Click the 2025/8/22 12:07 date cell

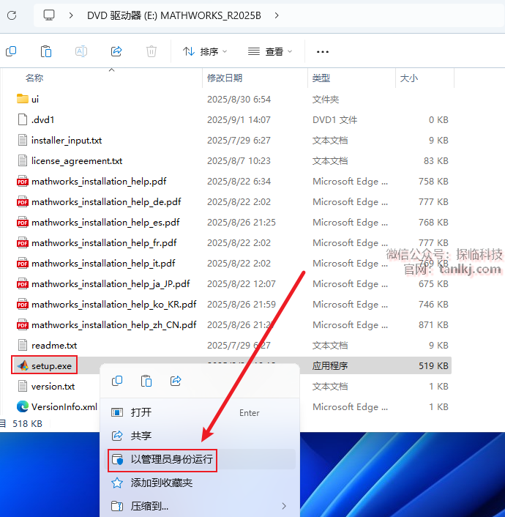pyautogui.click(x=242, y=284)
